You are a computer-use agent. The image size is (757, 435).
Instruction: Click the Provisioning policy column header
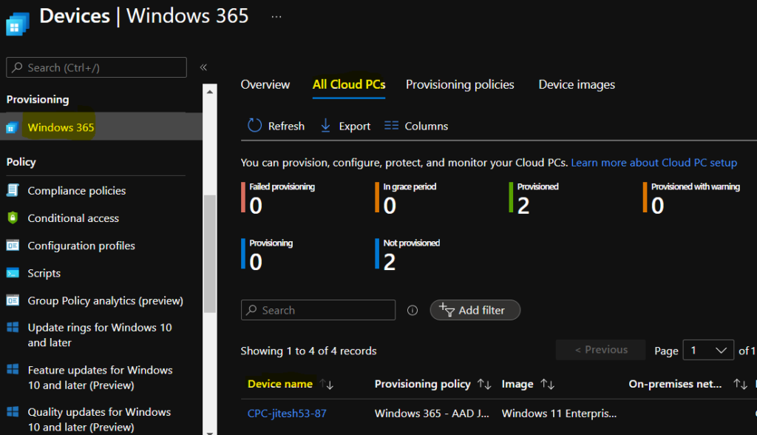(422, 384)
